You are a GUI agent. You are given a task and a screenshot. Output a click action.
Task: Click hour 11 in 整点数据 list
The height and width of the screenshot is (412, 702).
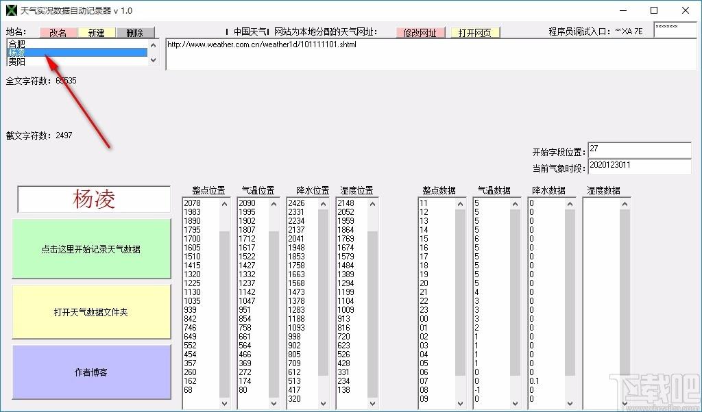pos(424,203)
